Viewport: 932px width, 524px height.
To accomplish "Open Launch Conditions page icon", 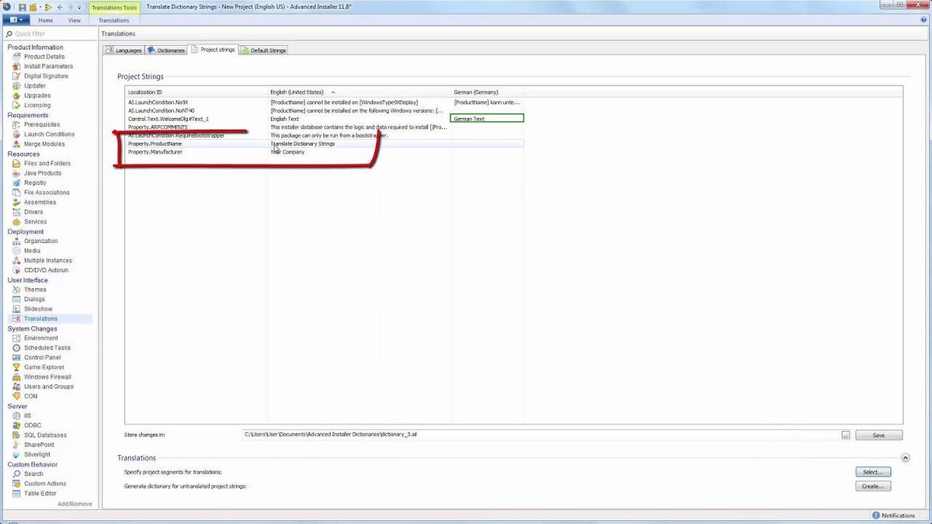I will pyautogui.click(x=17, y=134).
